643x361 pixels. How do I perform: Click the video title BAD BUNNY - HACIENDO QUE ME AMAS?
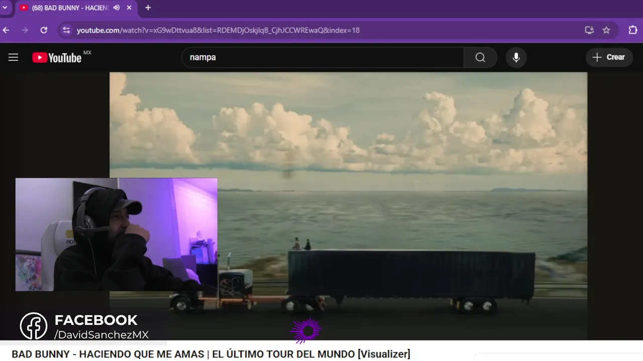[211, 354]
